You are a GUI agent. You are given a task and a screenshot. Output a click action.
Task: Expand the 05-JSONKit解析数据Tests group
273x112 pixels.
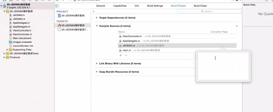(x=4, y=53)
